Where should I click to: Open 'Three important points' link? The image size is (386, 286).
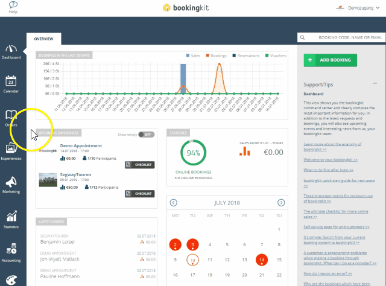pos(338,199)
